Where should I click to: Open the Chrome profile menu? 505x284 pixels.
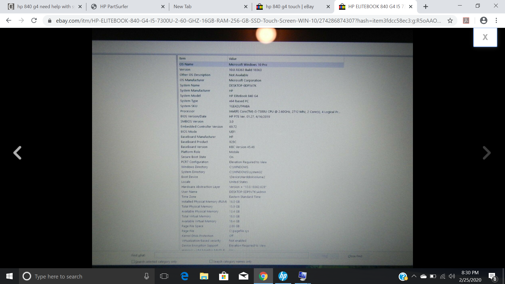tap(483, 21)
